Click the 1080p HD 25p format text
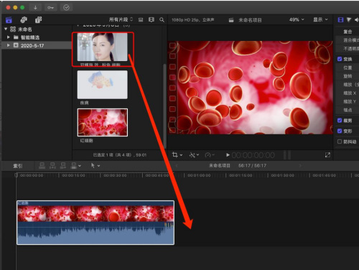359x270 pixels. pos(192,20)
